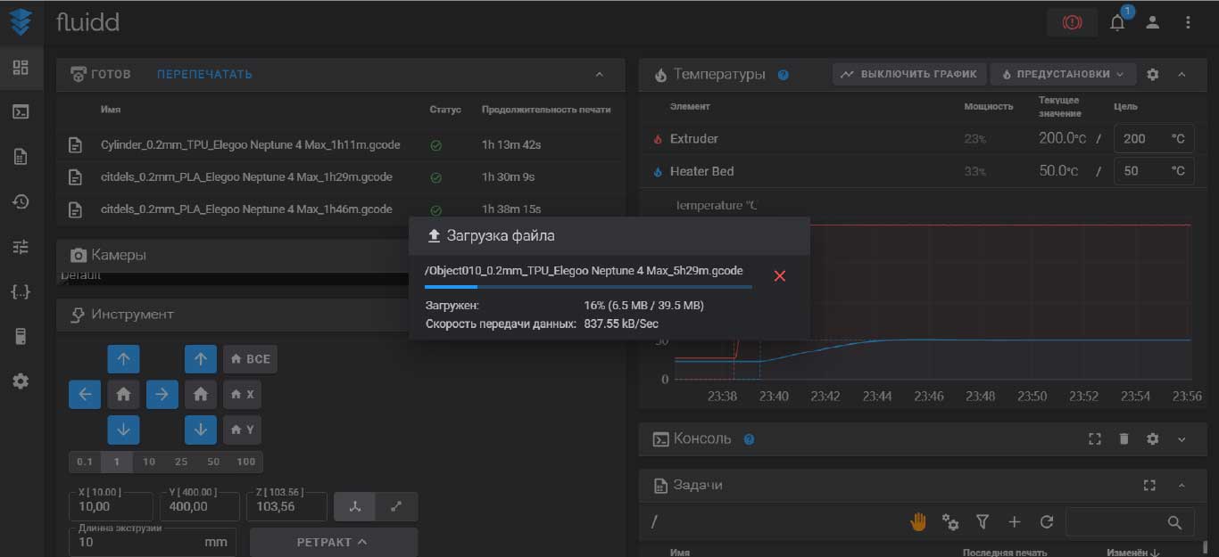Open the tune sliders sidebar page
1219x557 pixels.
[x=21, y=247]
